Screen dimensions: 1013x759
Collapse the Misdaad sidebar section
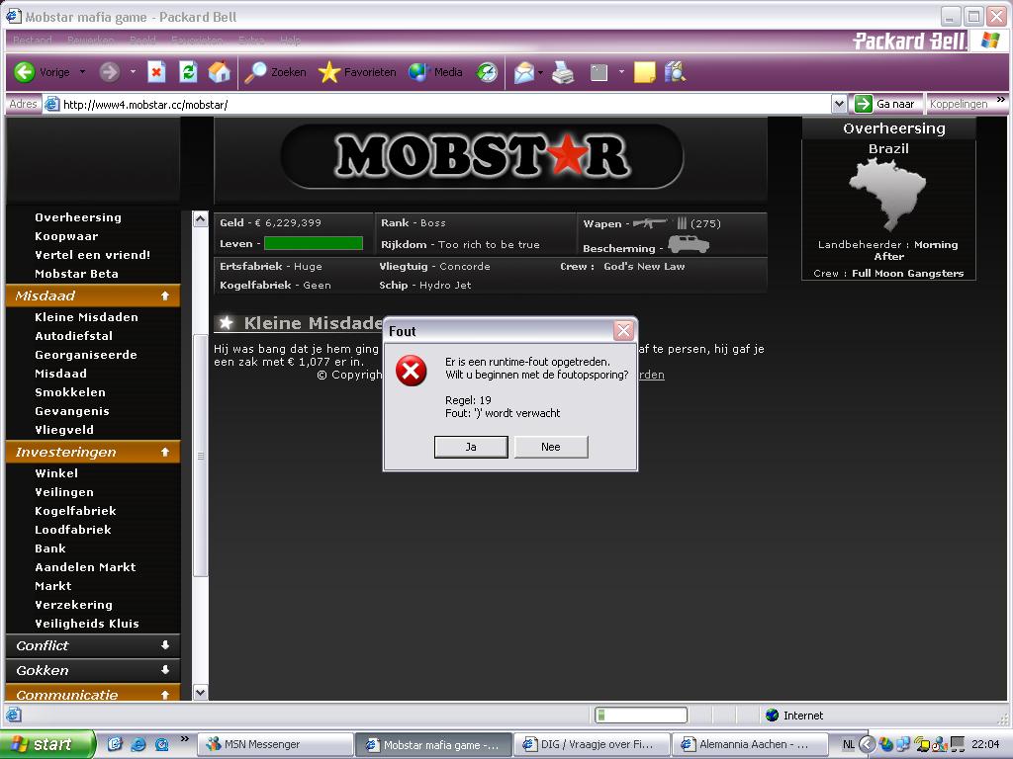164,295
